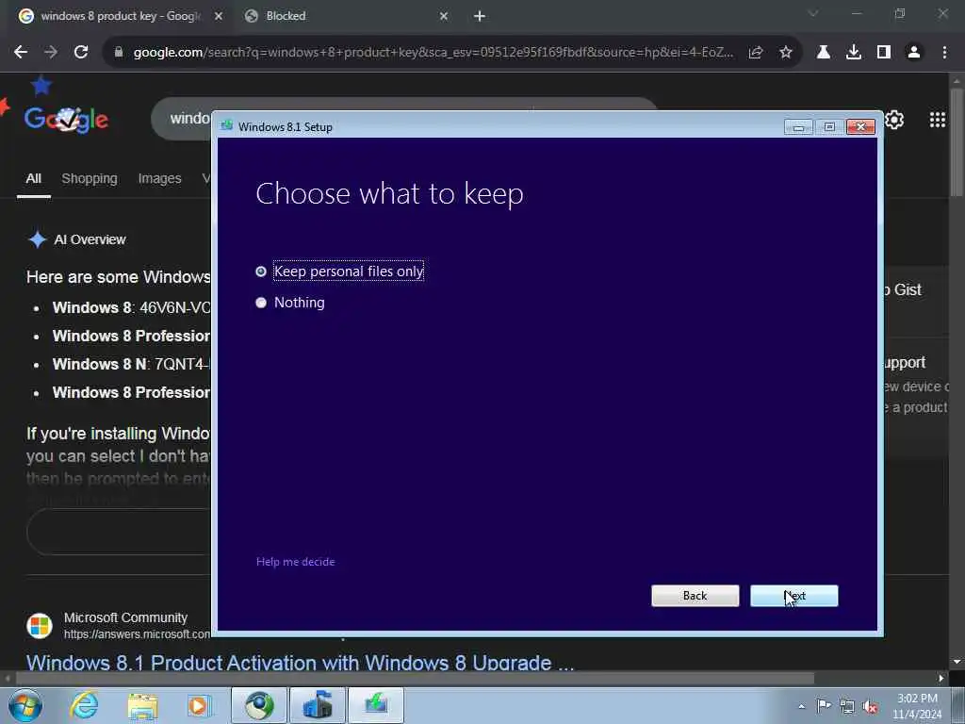Viewport: 965px width, 724px height.
Task: Go Back in Windows 8.1 Setup
Action: tap(695, 596)
